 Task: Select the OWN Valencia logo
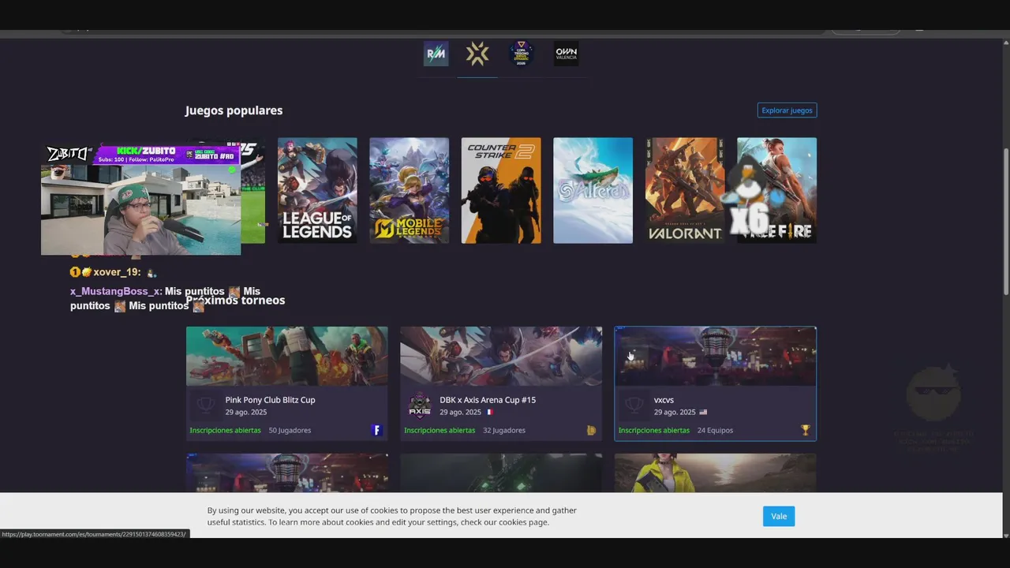(x=566, y=54)
